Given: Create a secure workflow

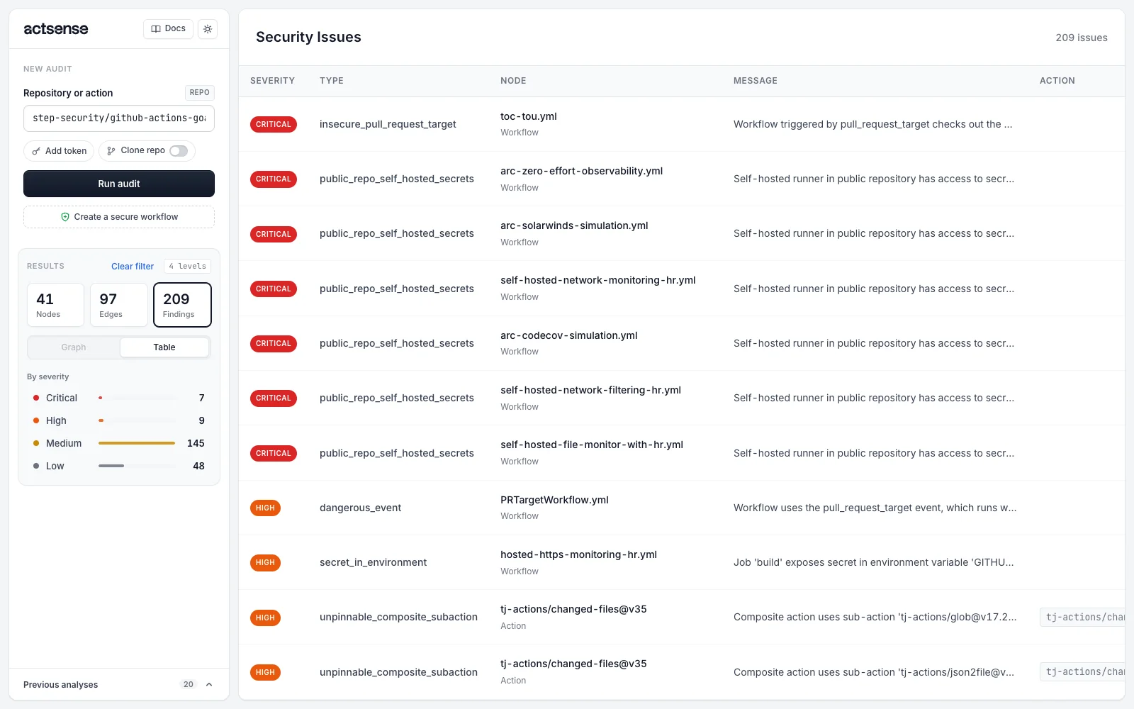Looking at the screenshot, I should [x=119, y=217].
